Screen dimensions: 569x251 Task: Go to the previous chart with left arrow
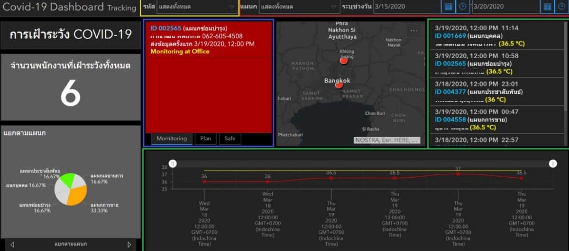(12, 244)
